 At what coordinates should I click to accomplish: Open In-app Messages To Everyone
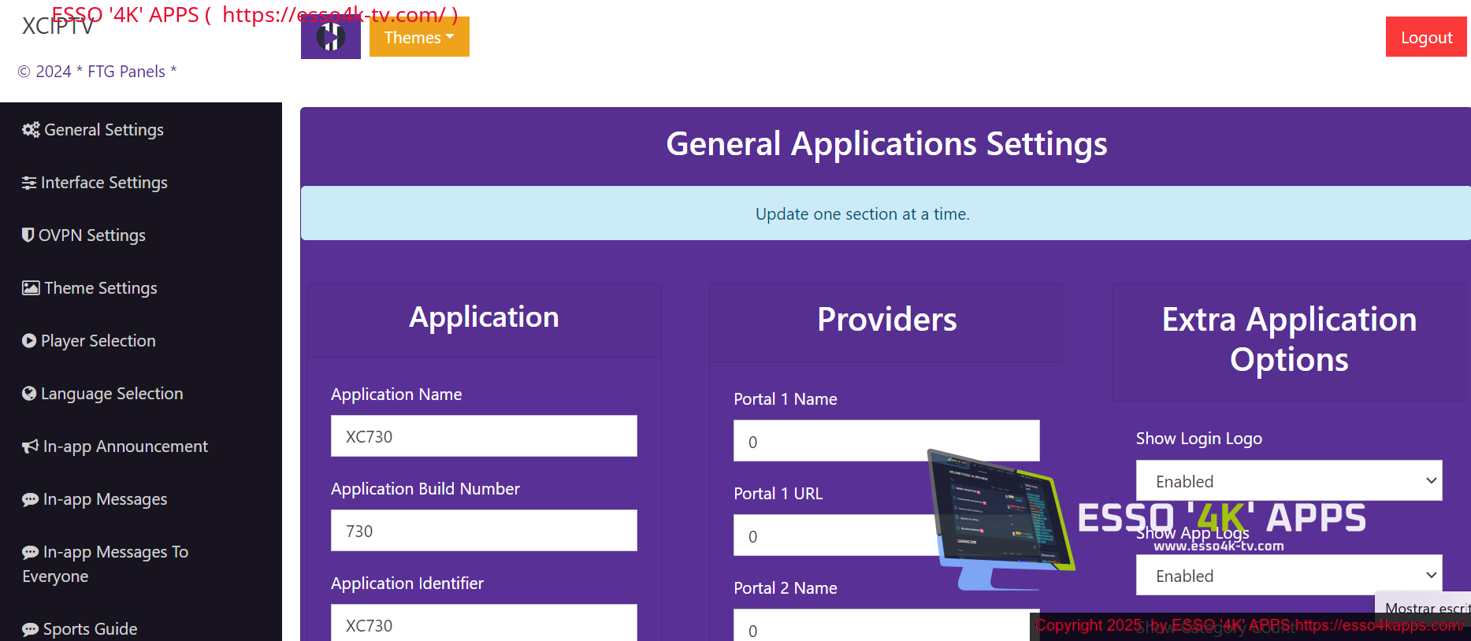(106, 564)
